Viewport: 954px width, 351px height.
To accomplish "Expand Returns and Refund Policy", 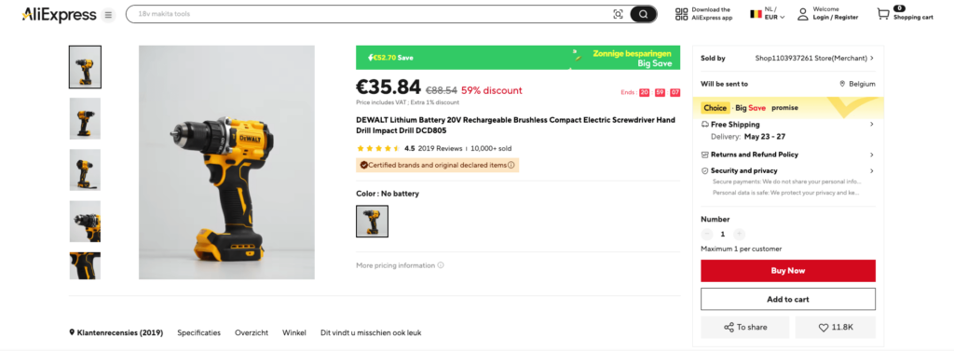I will pyautogui.click(x=788, y=155).
